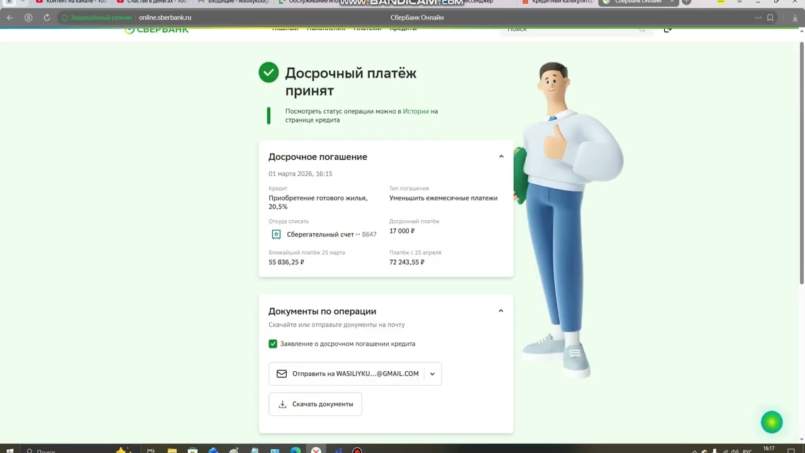
Task: Go back with the browser back arrow
Action: pyautogui.click(x=9, y=18)
